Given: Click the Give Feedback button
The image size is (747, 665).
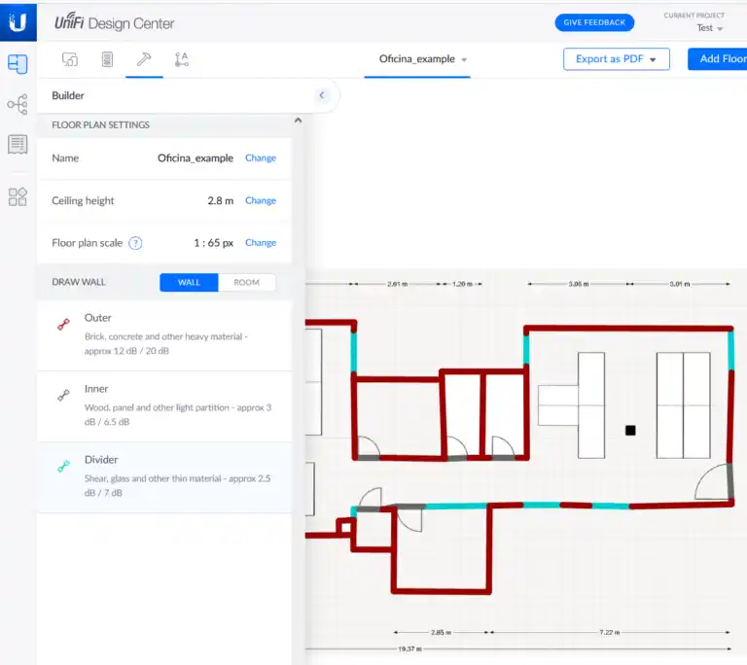Looking at the screenshot, I should (593, 22).
